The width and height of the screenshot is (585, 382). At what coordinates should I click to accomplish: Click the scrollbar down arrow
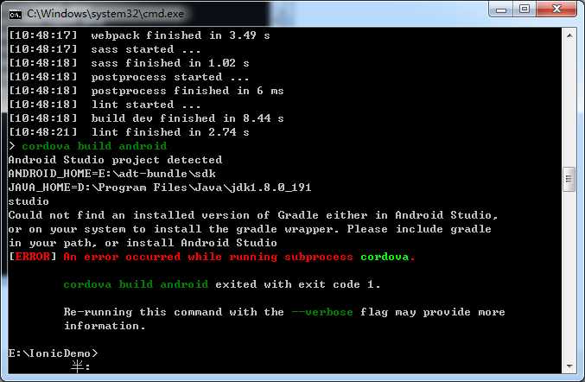pos(569,366)
